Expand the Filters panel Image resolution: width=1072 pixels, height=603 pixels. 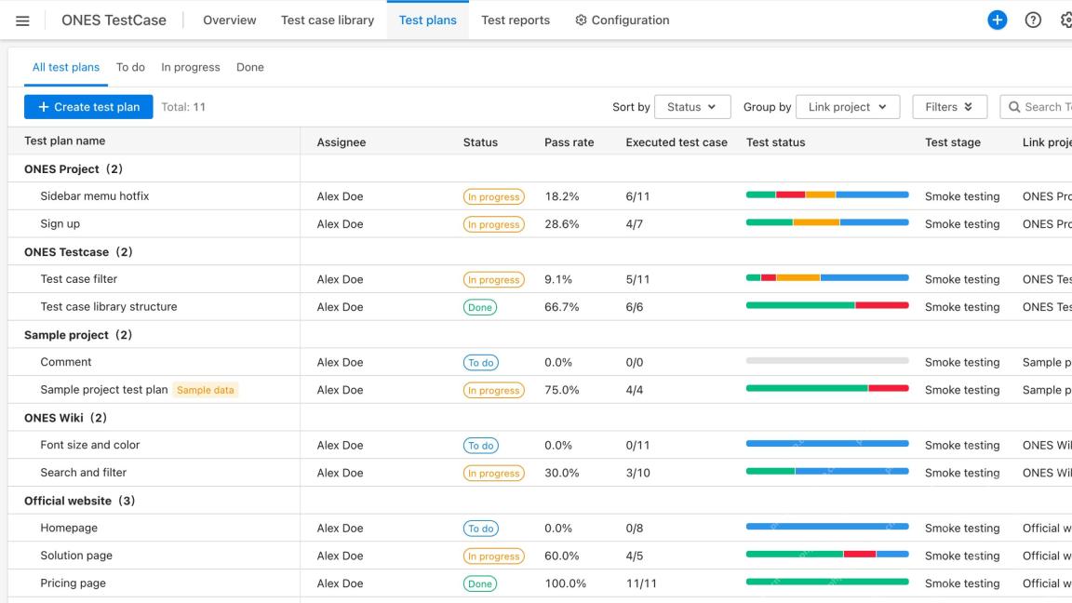[949, 107]
